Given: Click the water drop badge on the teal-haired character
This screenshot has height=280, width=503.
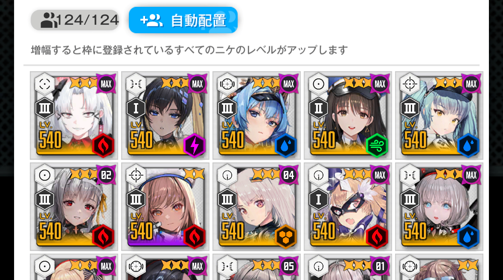Looking at the screenshot, I should pos(468,146).
